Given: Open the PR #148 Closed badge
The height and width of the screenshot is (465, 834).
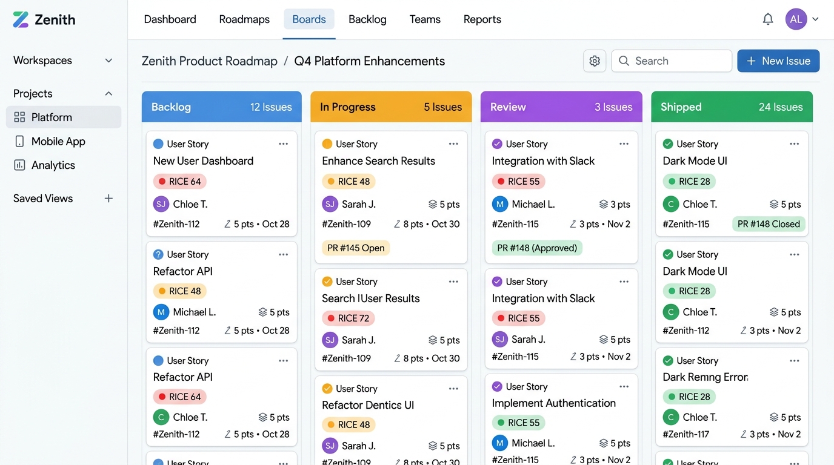Looking at the screenshot, I should pyautogui.click(x=769, y=224).
